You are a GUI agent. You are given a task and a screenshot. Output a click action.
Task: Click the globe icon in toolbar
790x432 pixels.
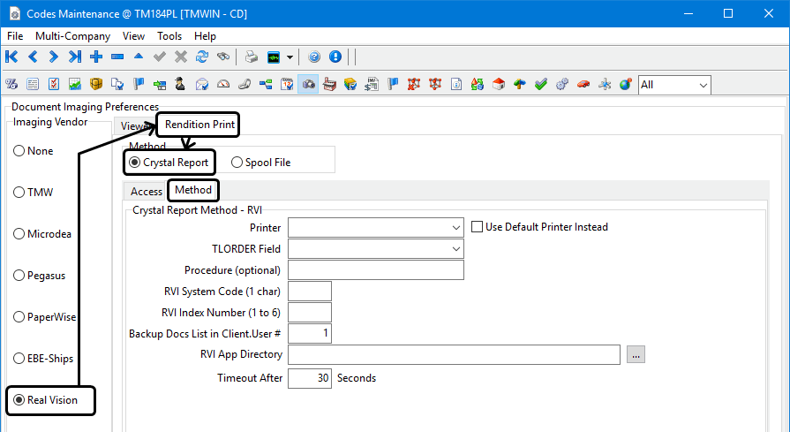pyautogui.click(x=626, y=85)
